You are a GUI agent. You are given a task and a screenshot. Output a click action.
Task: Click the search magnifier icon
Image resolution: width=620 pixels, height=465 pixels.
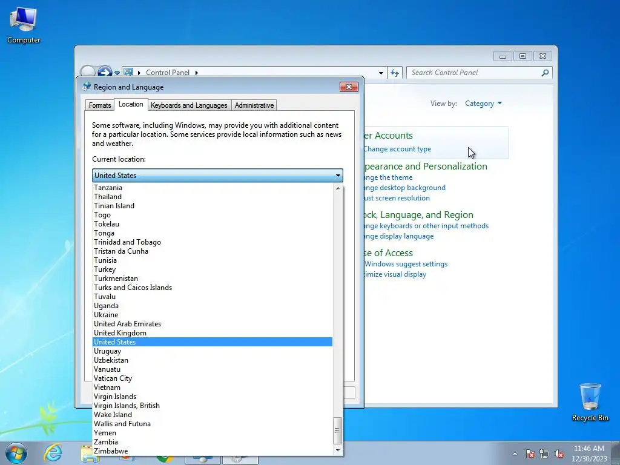point(545,73)
